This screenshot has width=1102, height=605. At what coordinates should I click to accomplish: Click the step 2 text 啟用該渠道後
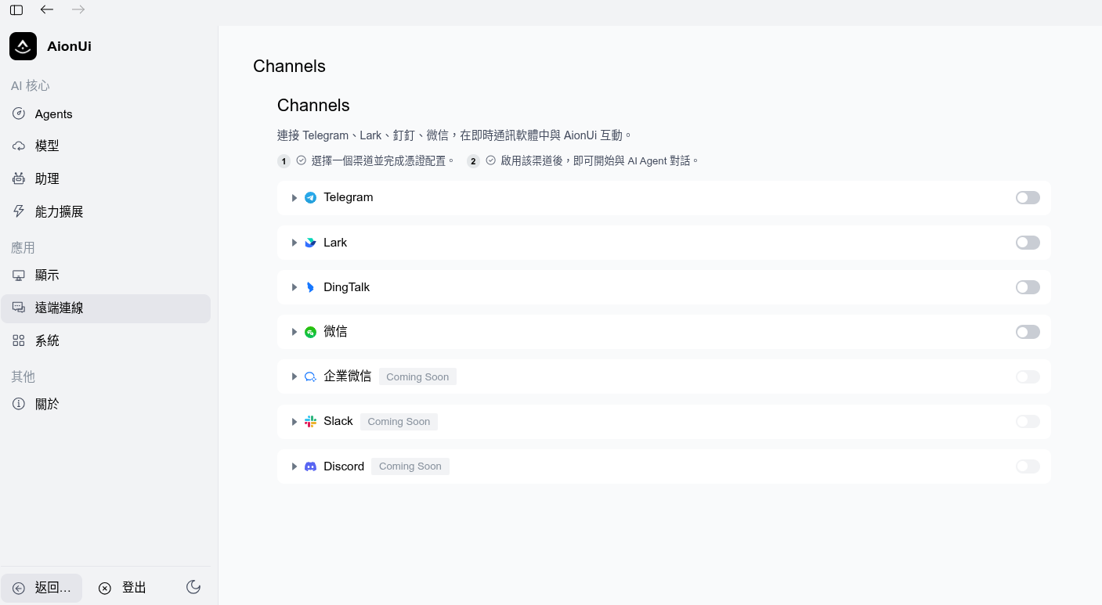click(x=599, y=161)
